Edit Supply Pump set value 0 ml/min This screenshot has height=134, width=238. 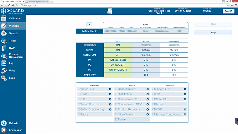coord(146,55)
